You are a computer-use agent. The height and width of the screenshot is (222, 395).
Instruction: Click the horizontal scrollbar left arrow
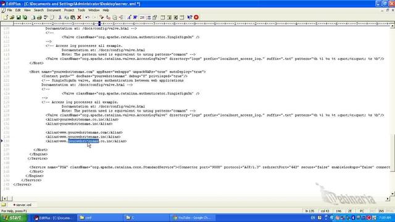coord(4,199)
